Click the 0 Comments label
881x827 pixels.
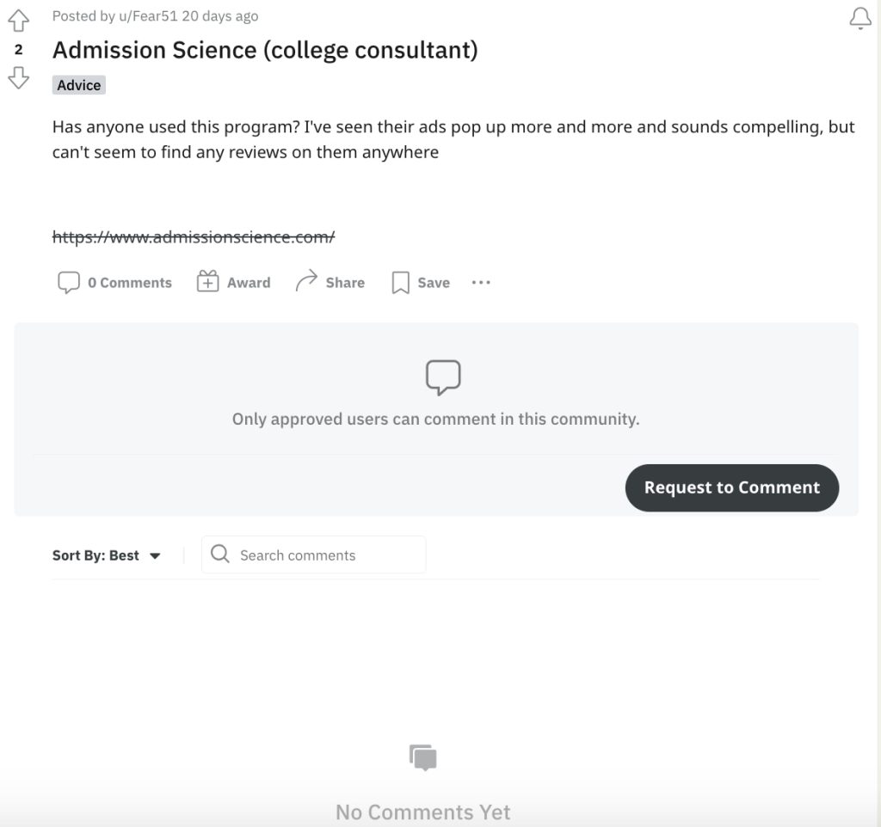point(130,283)
